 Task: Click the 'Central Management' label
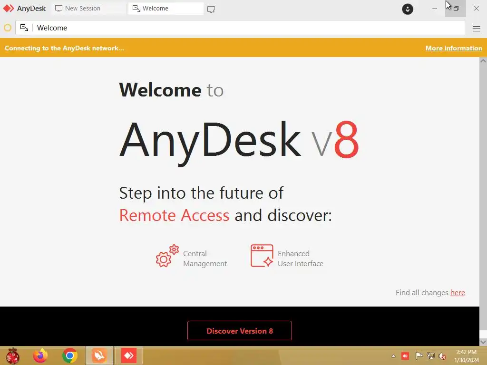(205, 259)
